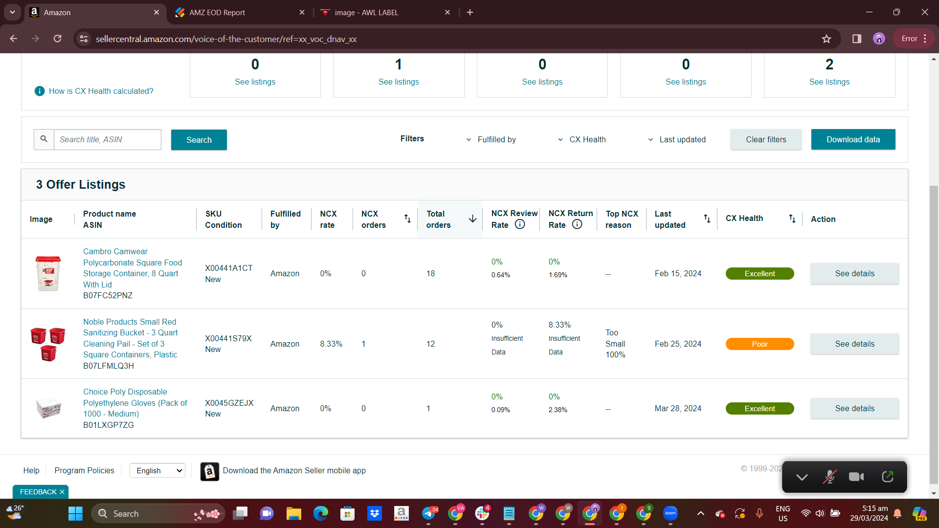The height and width of the screenshot is (528, 939).
Task: Click the browser back arrow
Action: click(14, 39)
